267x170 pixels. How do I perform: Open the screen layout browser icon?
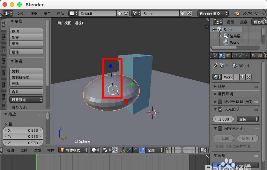coord(73,13)
